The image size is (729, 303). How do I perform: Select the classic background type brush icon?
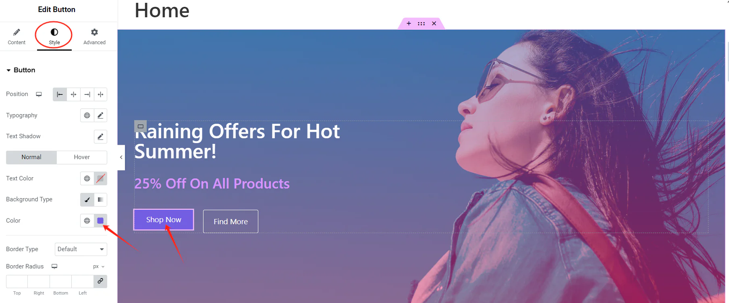click(87, 200)
